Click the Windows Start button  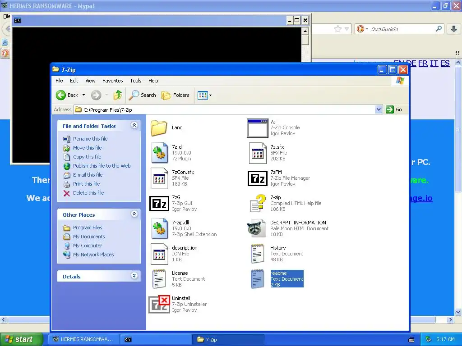[x=21, y=340]
